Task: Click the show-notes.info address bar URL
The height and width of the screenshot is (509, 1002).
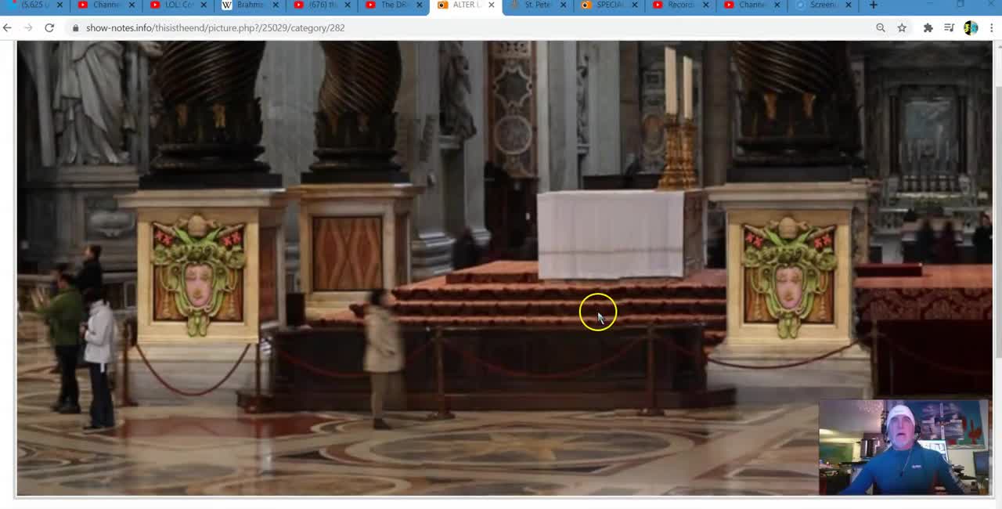Action: pyautogui.click(x=215, y=27)
